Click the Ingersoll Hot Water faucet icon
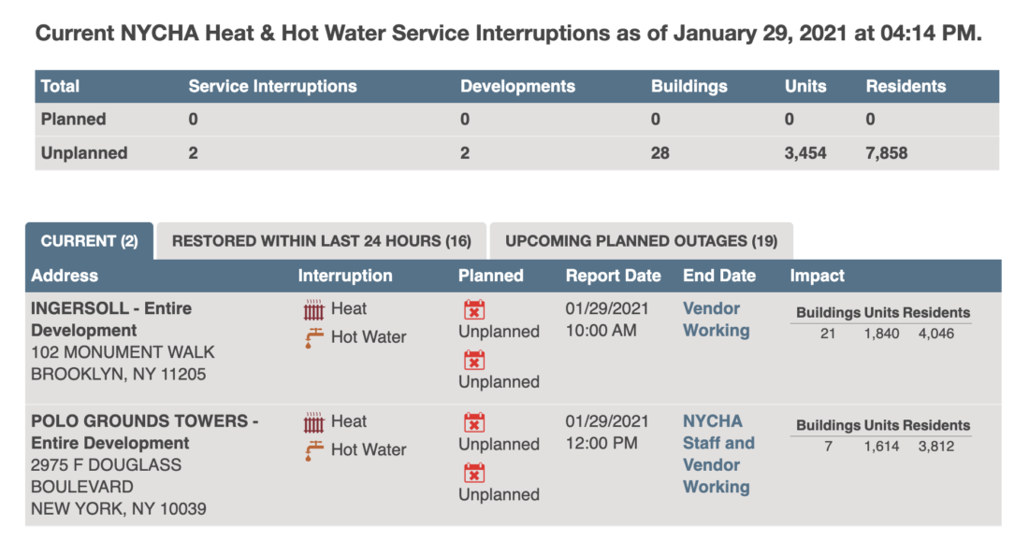 (x=313, y=337)
